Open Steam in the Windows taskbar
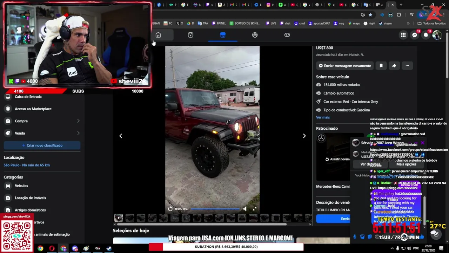449x253 pixels. click(109, 248)
